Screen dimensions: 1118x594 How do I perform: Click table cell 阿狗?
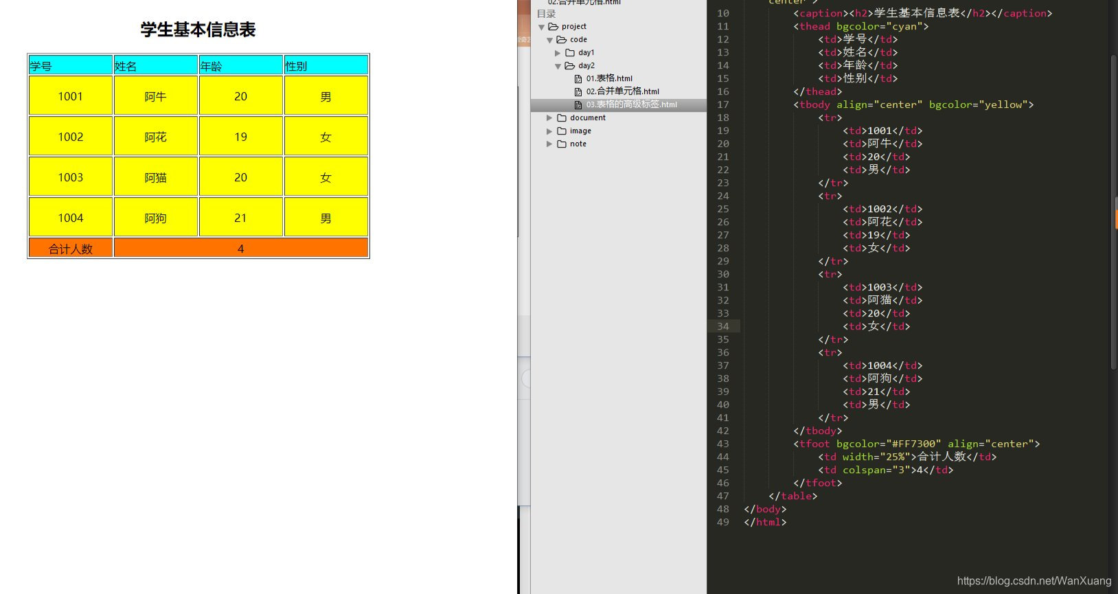pyautogui.click(x=156, y=217)
